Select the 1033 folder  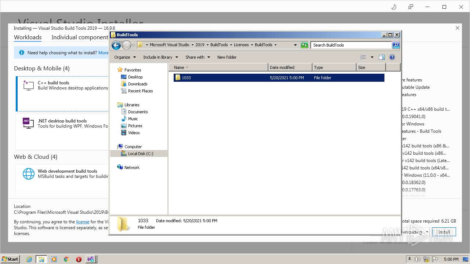(279, 78)
